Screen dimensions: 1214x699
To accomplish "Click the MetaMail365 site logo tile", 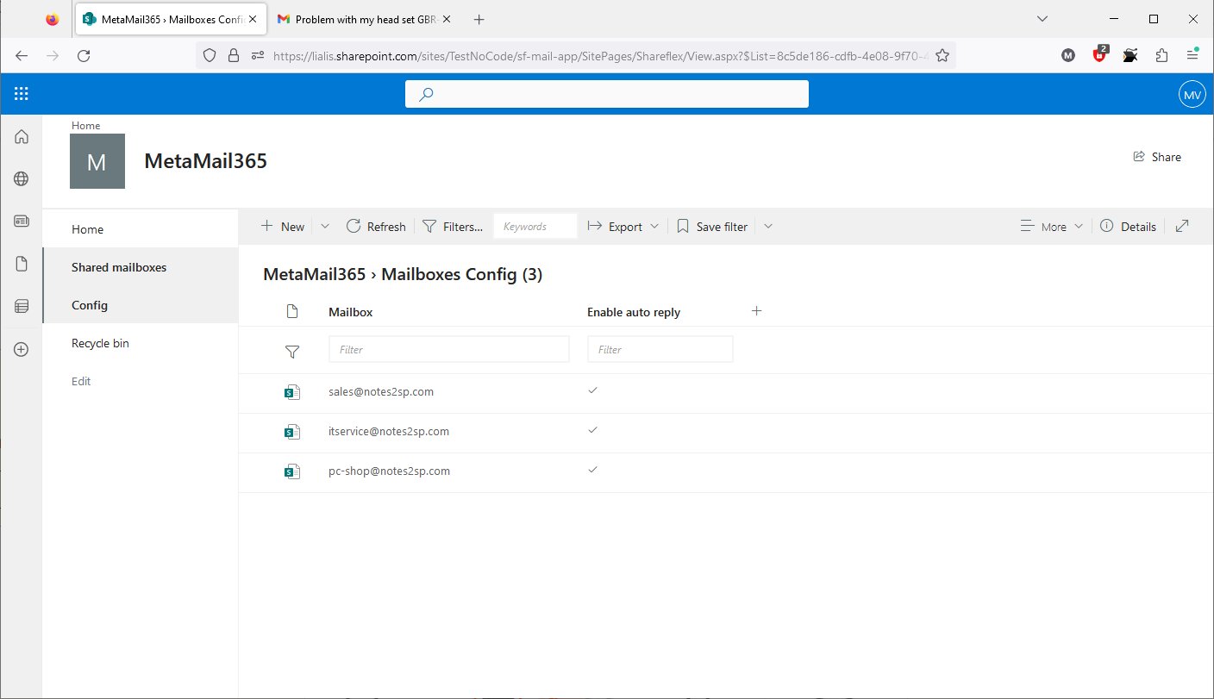I will point(97,161).
